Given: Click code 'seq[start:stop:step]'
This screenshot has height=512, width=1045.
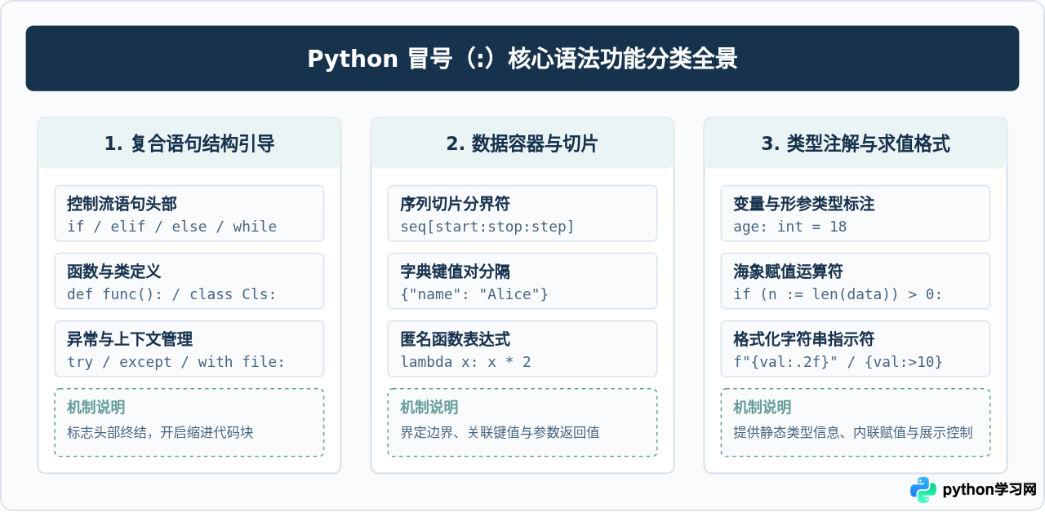Looking at the screenshot, I should 487,227.
